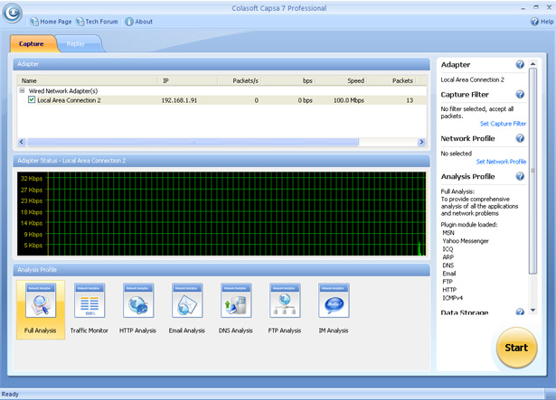Image resolution: width=556 pixels, height=400 pixels.
Task: Click ICMPv4 in the plugin module list
Action: (452, 298)
